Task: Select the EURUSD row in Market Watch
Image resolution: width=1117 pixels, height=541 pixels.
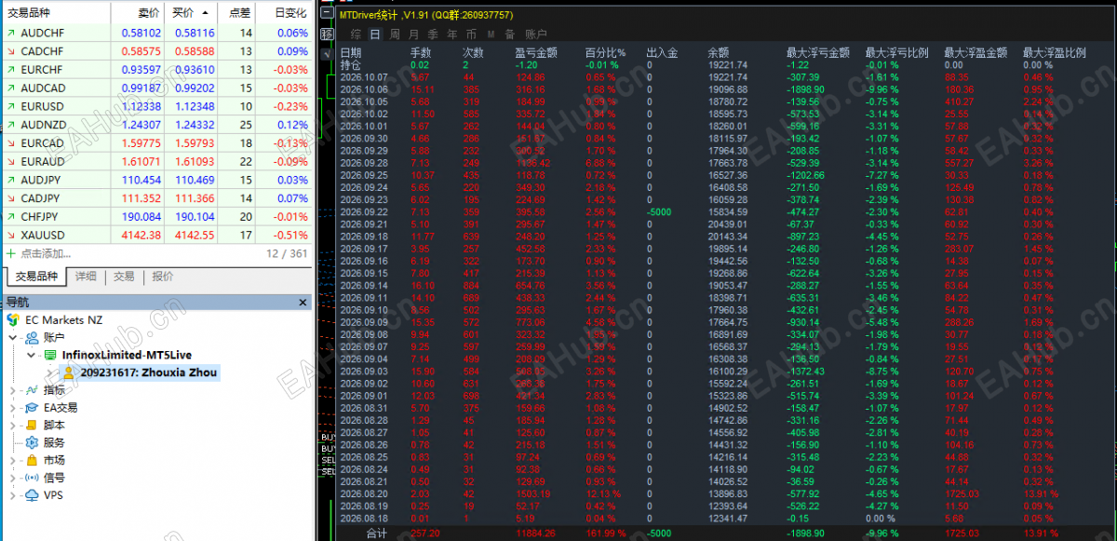Action: (156, 106)
